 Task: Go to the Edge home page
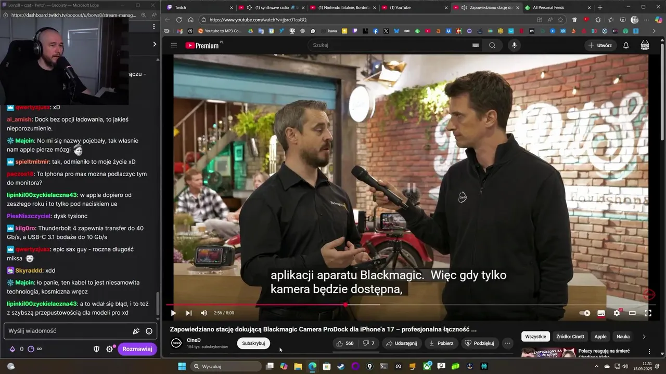click(191, 20)
